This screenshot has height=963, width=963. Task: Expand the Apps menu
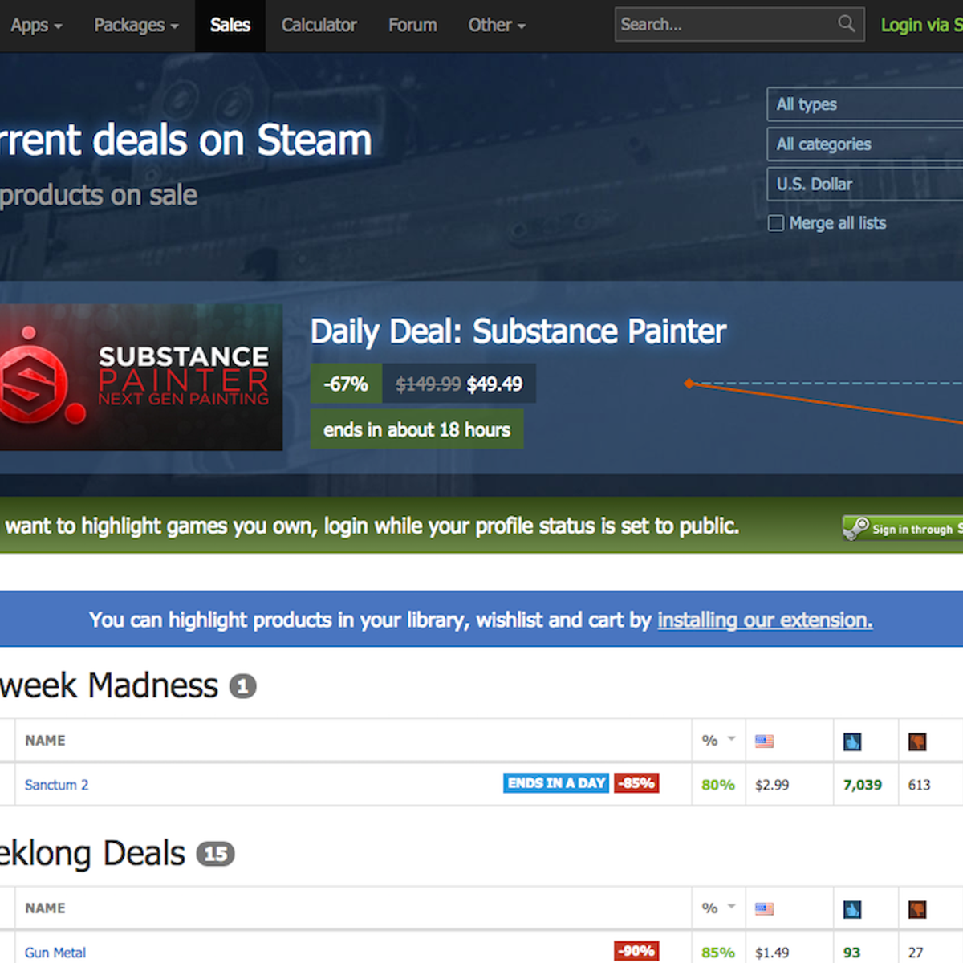click(x=36, y=25)
